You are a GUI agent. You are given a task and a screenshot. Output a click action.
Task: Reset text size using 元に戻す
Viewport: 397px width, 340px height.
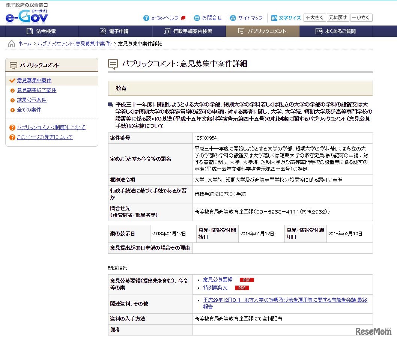point(337,18)
